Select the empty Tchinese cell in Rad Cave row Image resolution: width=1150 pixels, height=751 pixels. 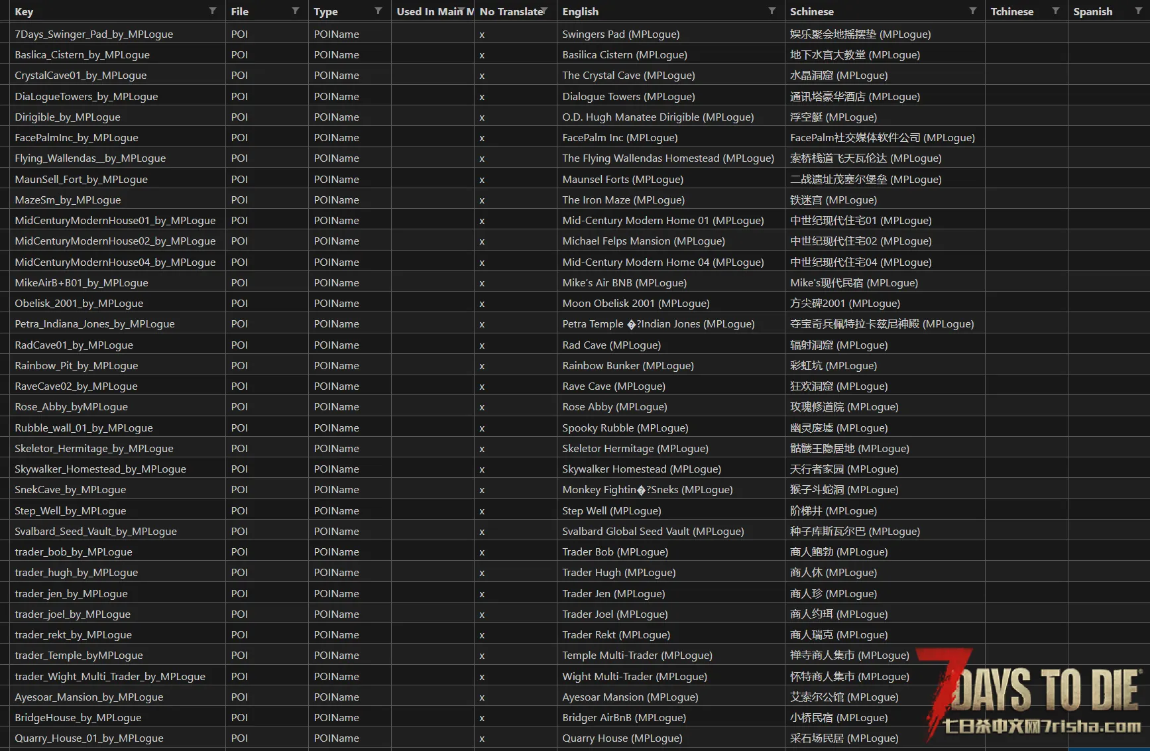[x=1027, y=345]
